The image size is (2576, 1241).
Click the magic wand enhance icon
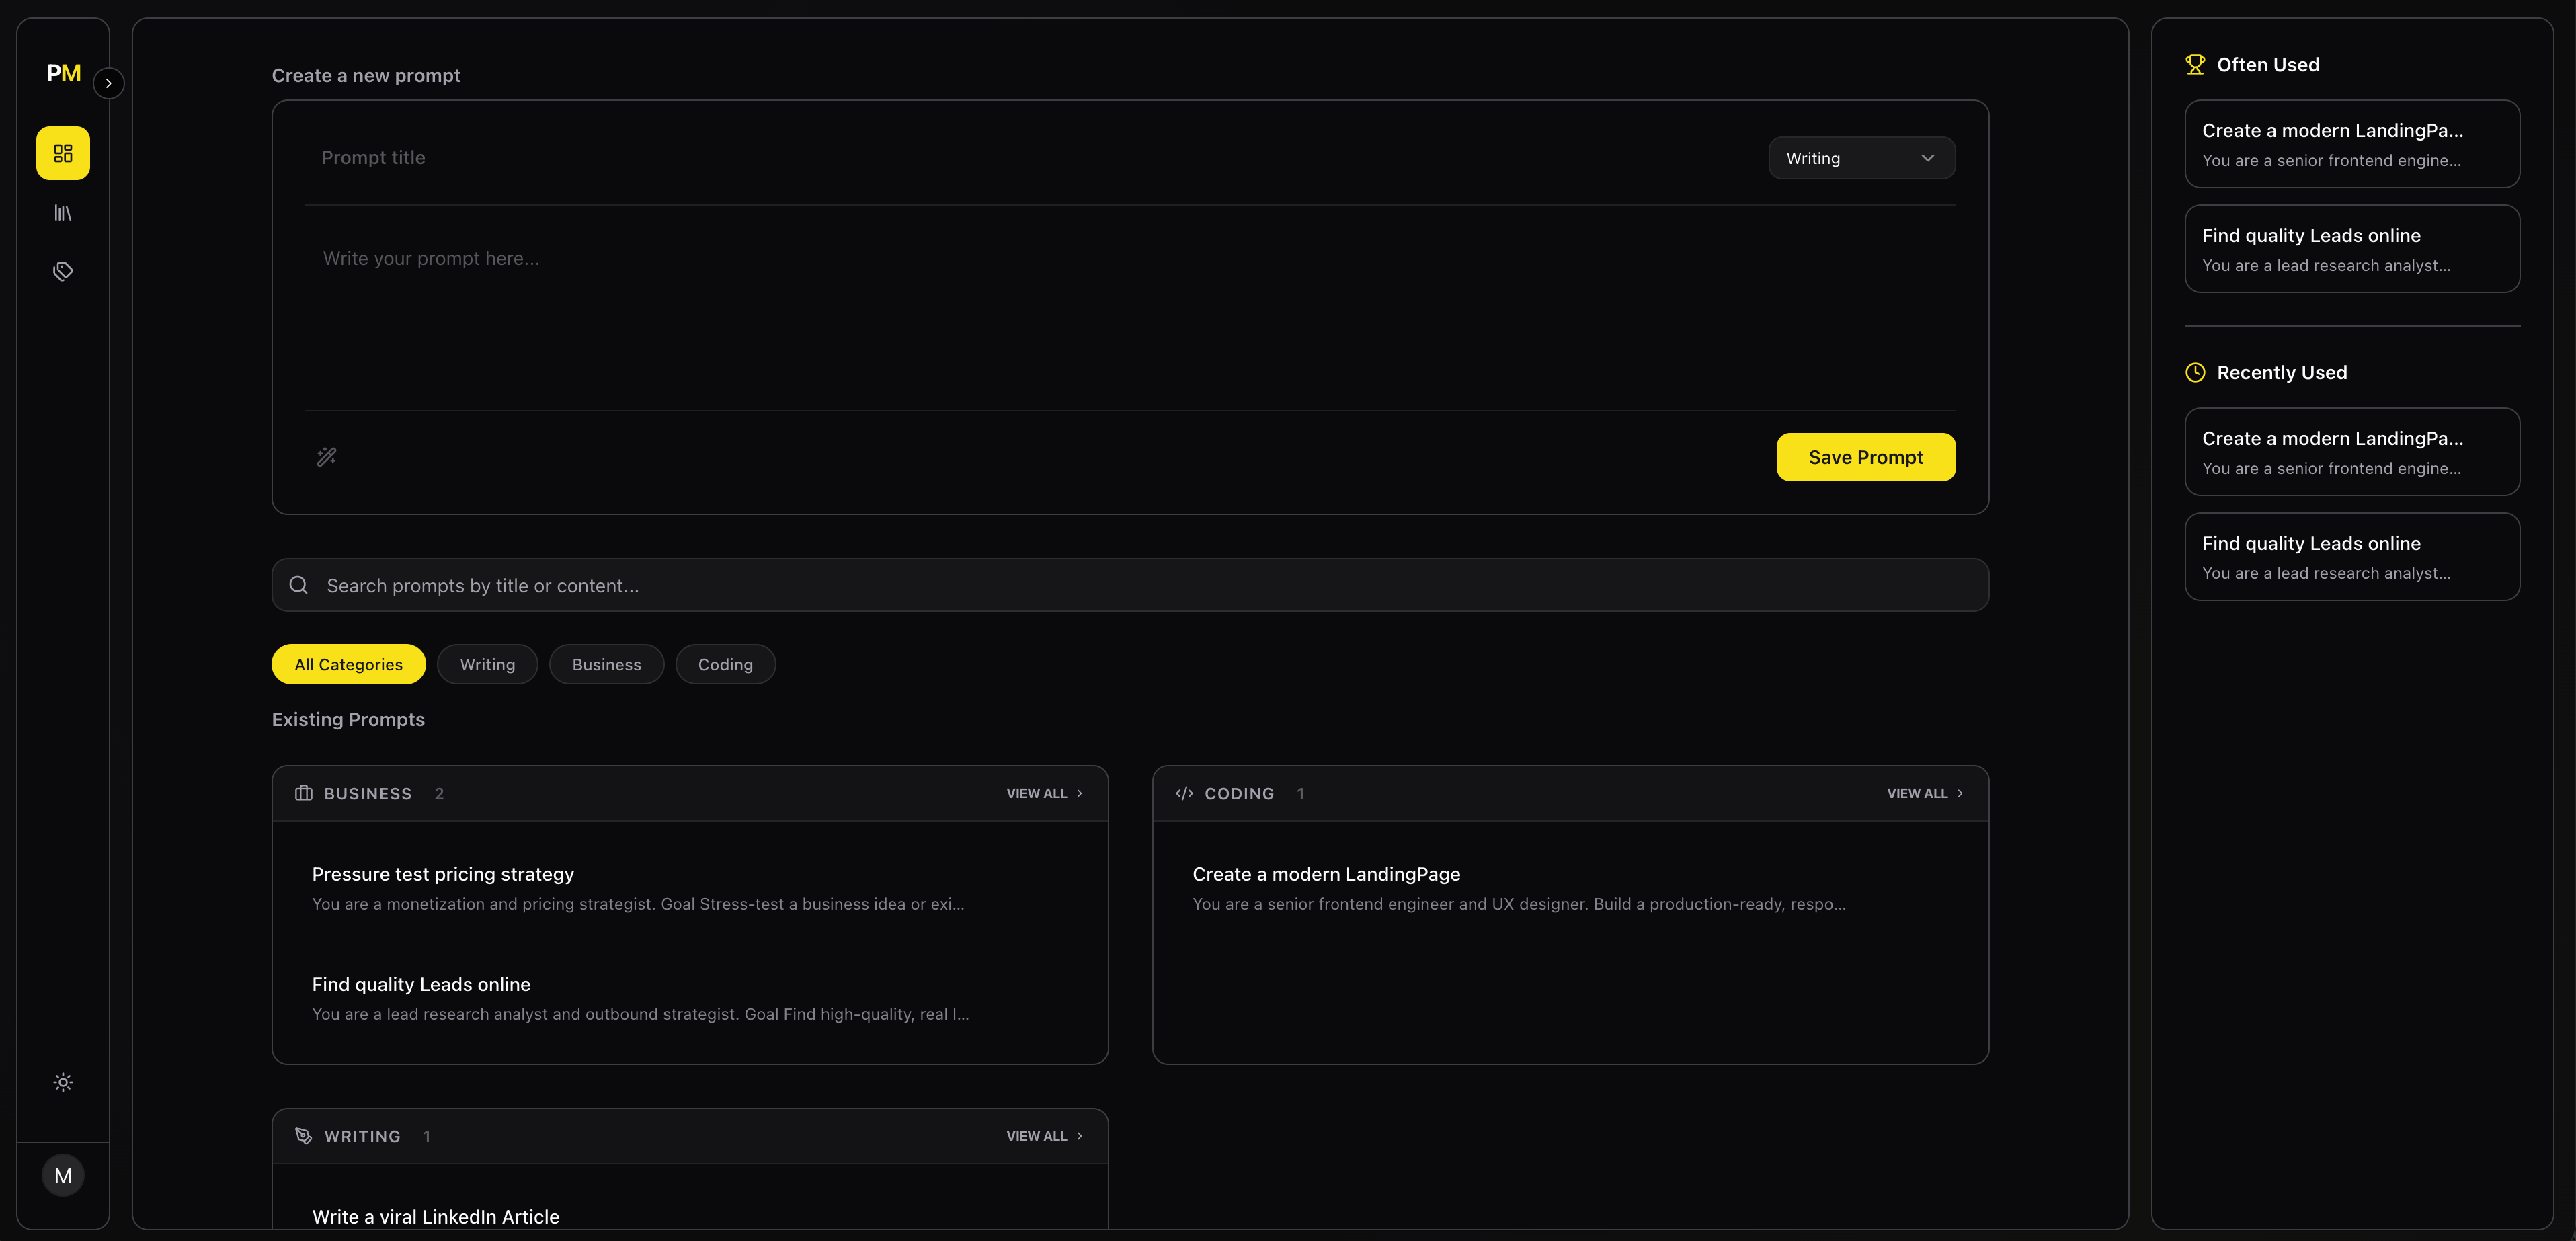pos(327,457)
